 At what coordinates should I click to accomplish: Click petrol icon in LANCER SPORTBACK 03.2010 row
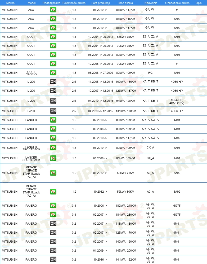pyautogui.click(x=53, y=148)
